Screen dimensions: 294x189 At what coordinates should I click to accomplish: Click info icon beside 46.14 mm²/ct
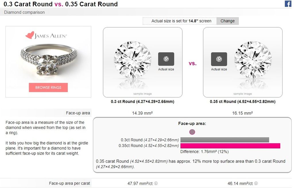point(256,183)
